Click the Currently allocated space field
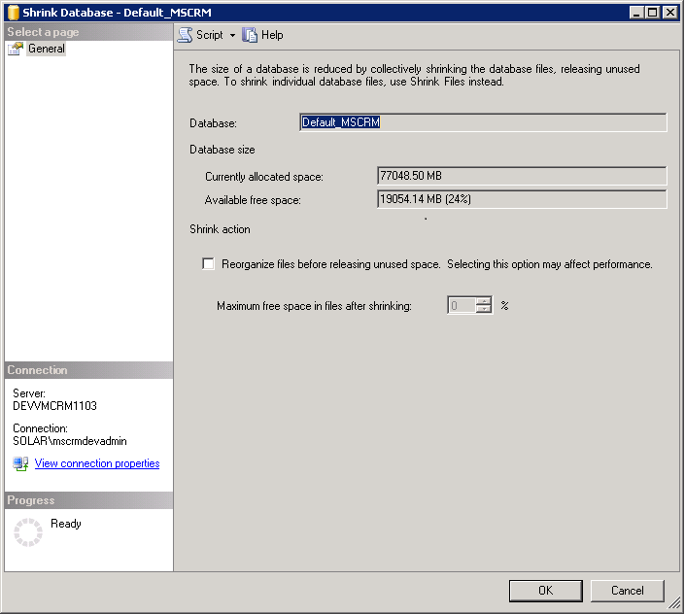This screenshot has width=685, height=614. click(x=522, y=176)
